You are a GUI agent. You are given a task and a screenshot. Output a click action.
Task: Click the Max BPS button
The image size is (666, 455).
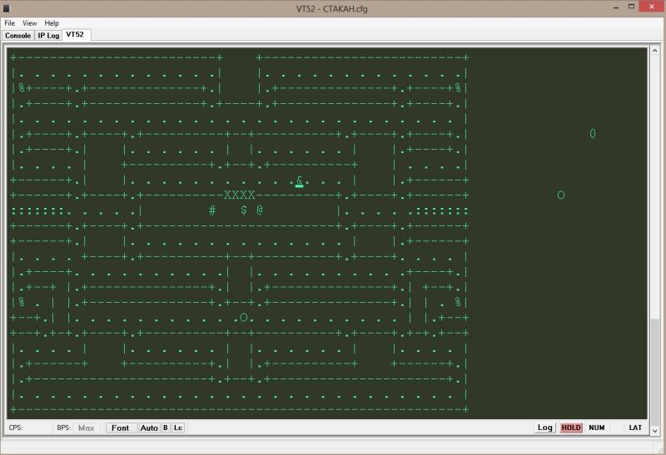point(86,428)
